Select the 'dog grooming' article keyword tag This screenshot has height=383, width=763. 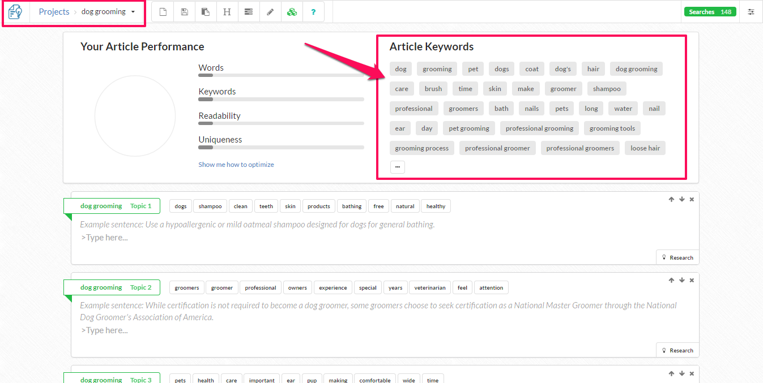636,69
